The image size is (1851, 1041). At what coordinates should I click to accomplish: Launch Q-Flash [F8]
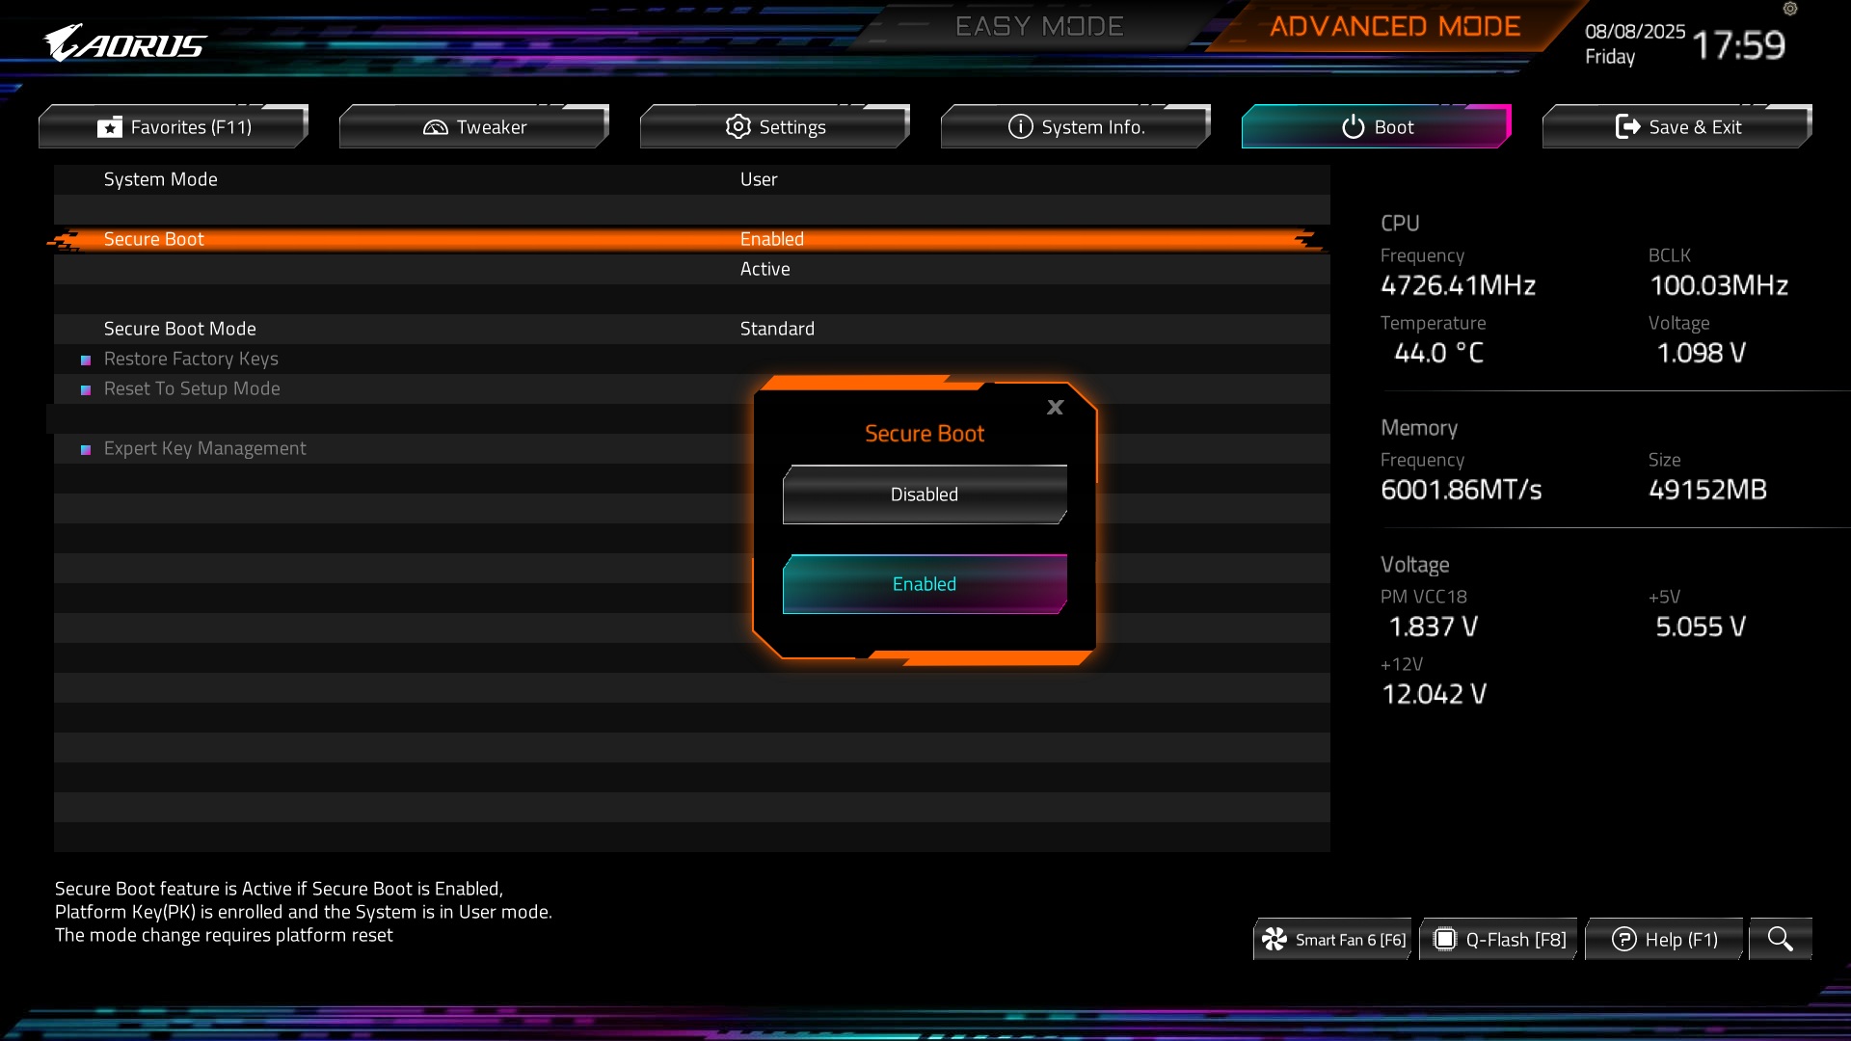pyautogui.click(x=1498, y=939)
